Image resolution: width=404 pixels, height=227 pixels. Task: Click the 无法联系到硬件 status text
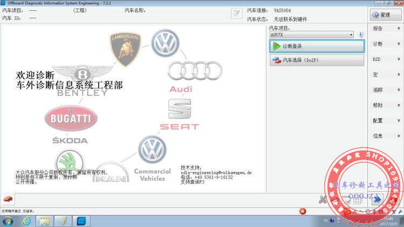click(290, 19)
